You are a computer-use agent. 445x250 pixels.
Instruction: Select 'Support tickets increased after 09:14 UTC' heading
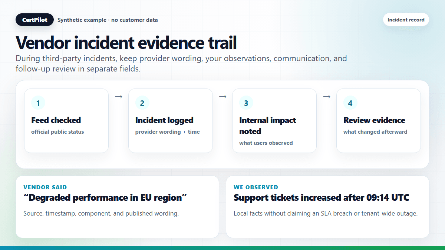(322, 198)
